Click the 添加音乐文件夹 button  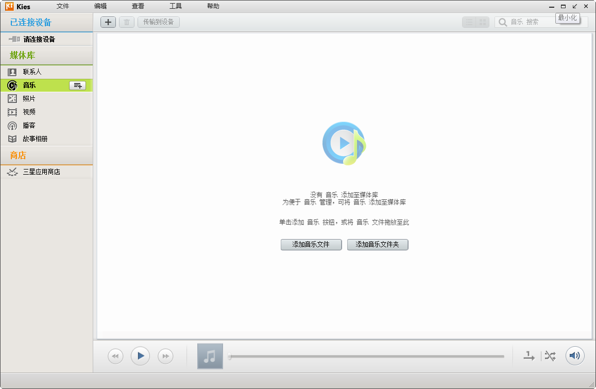tap(378, 245)
